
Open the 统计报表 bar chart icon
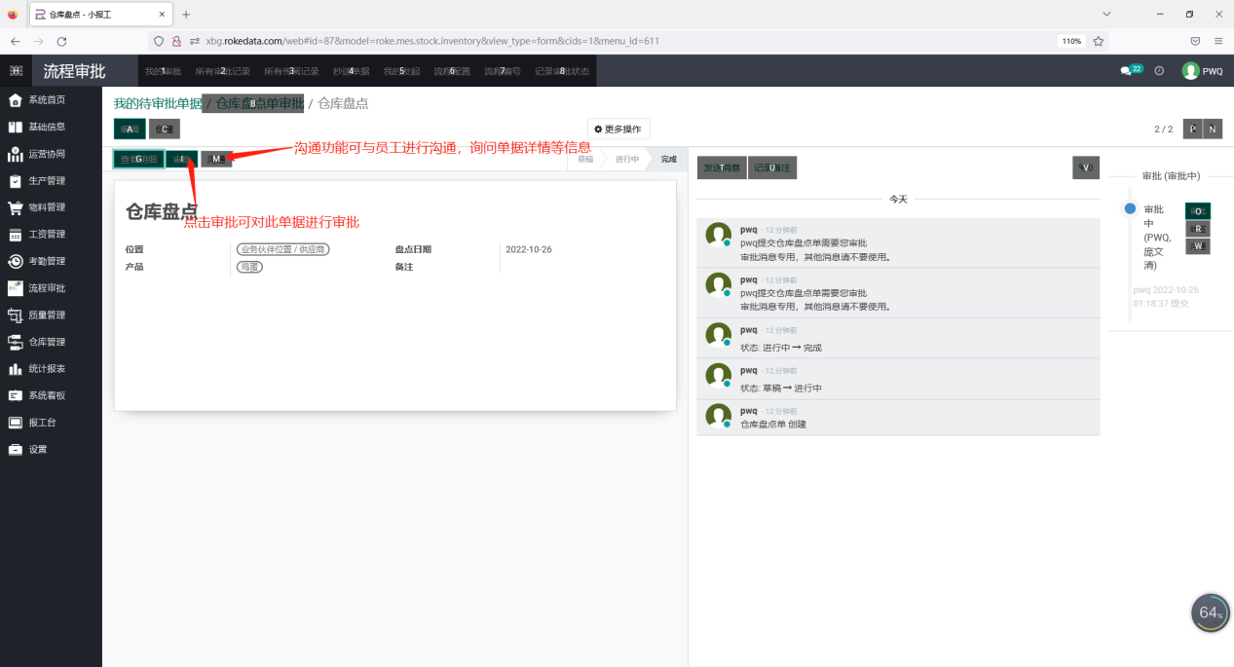point(16,369)
